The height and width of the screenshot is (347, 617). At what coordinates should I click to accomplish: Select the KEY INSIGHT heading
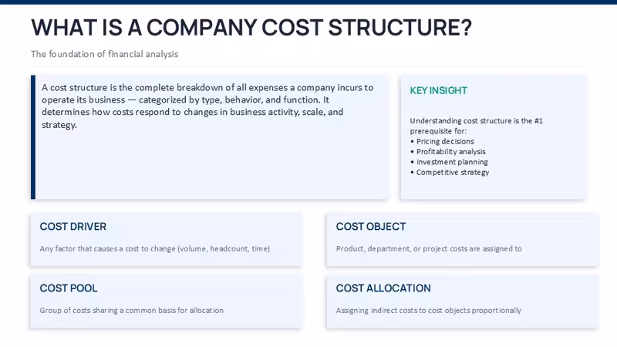click(438, 90)
